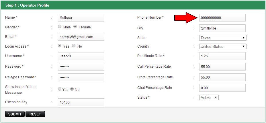The width and height of the screenshot is (266, 123).
Task: Click the Extension Key field showing 10106
Action: click(81, 102)
